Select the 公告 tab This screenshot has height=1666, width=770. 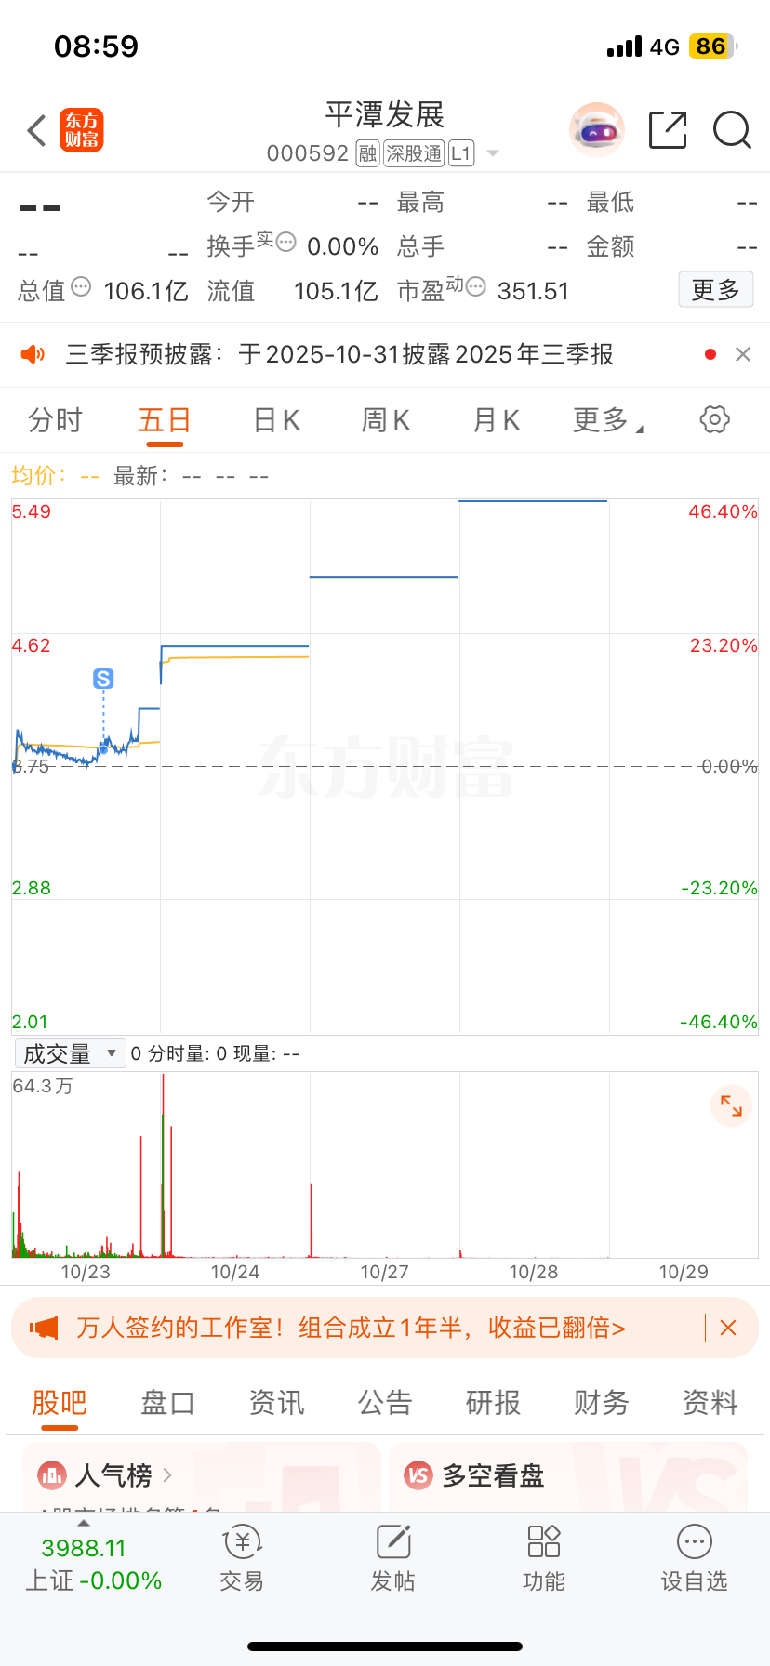385,1402
